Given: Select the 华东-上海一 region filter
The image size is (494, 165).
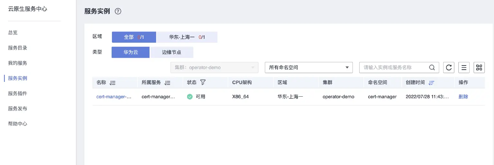Looking at the screenshot, I should 187,37.
